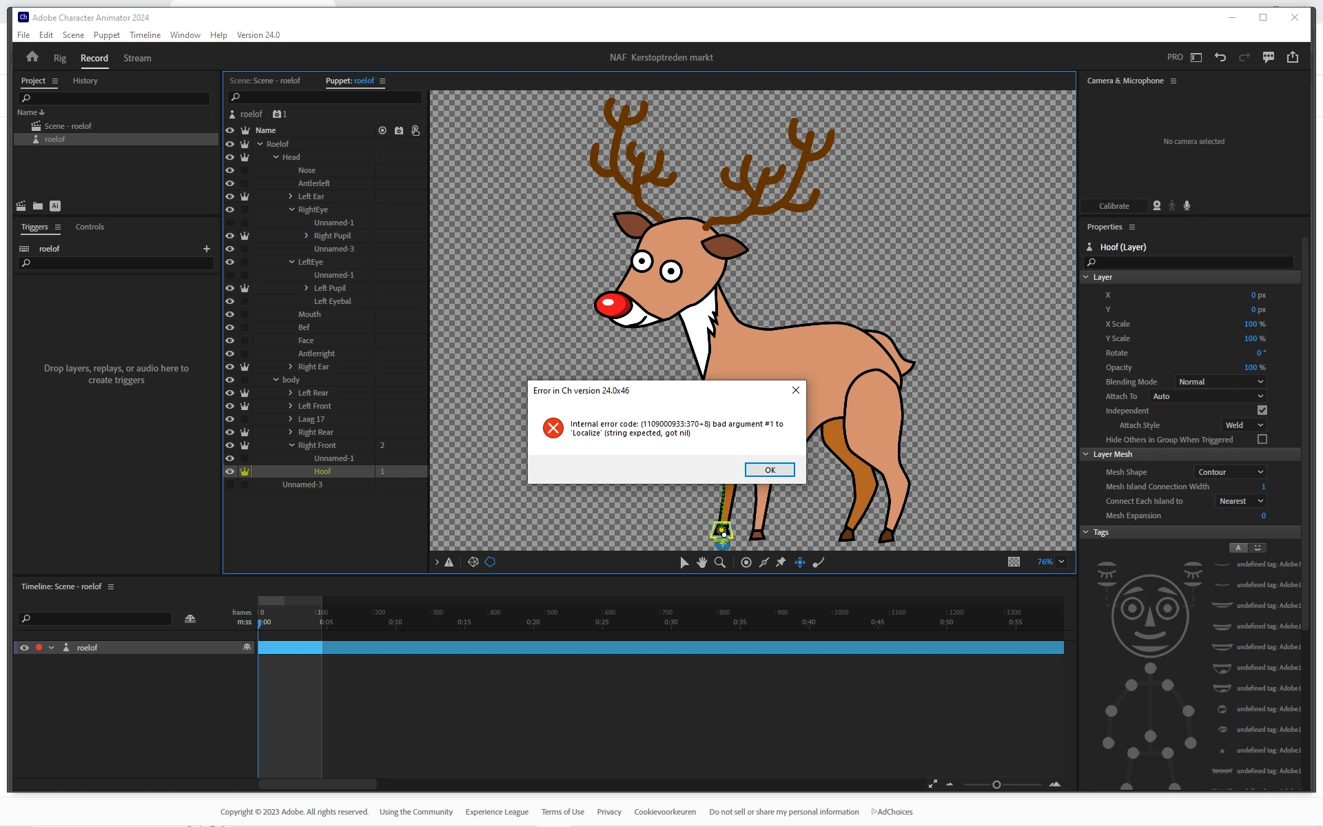This screenshot has width=1323, height=827.
Task: Click OK in the error dialog
Action: tap(769, 470)
